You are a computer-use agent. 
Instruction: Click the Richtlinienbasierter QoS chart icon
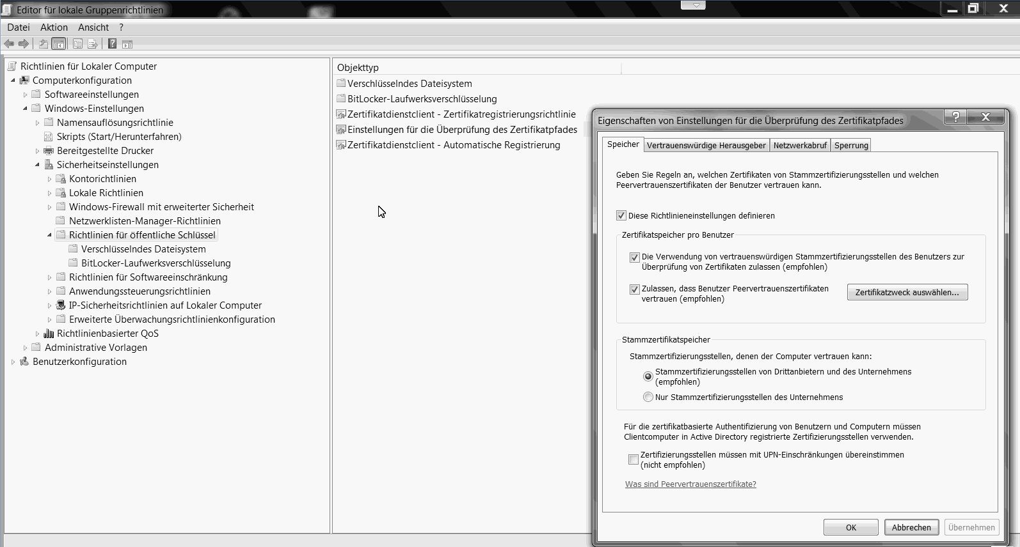pos(49,334)
